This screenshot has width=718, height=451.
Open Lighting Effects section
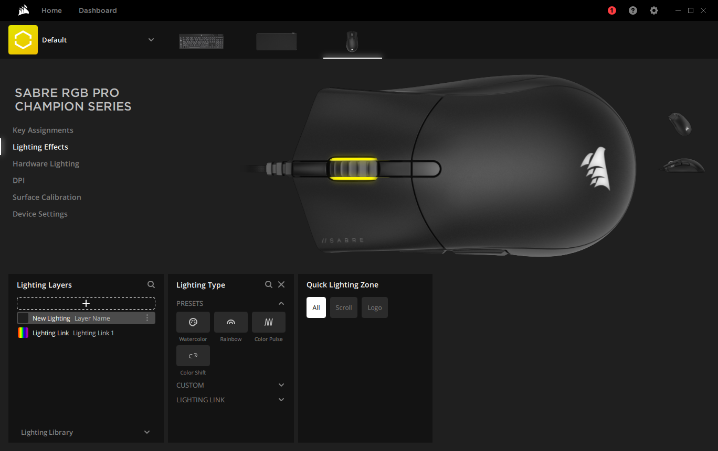pos(40,147)
